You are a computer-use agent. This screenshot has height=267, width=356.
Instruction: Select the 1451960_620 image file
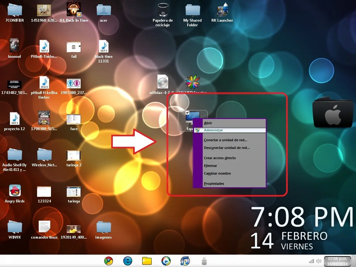click(x=44, y=11)
